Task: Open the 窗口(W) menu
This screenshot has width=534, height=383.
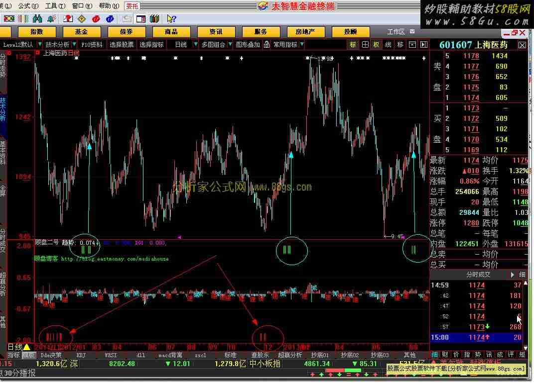Action: click(82, 6)
